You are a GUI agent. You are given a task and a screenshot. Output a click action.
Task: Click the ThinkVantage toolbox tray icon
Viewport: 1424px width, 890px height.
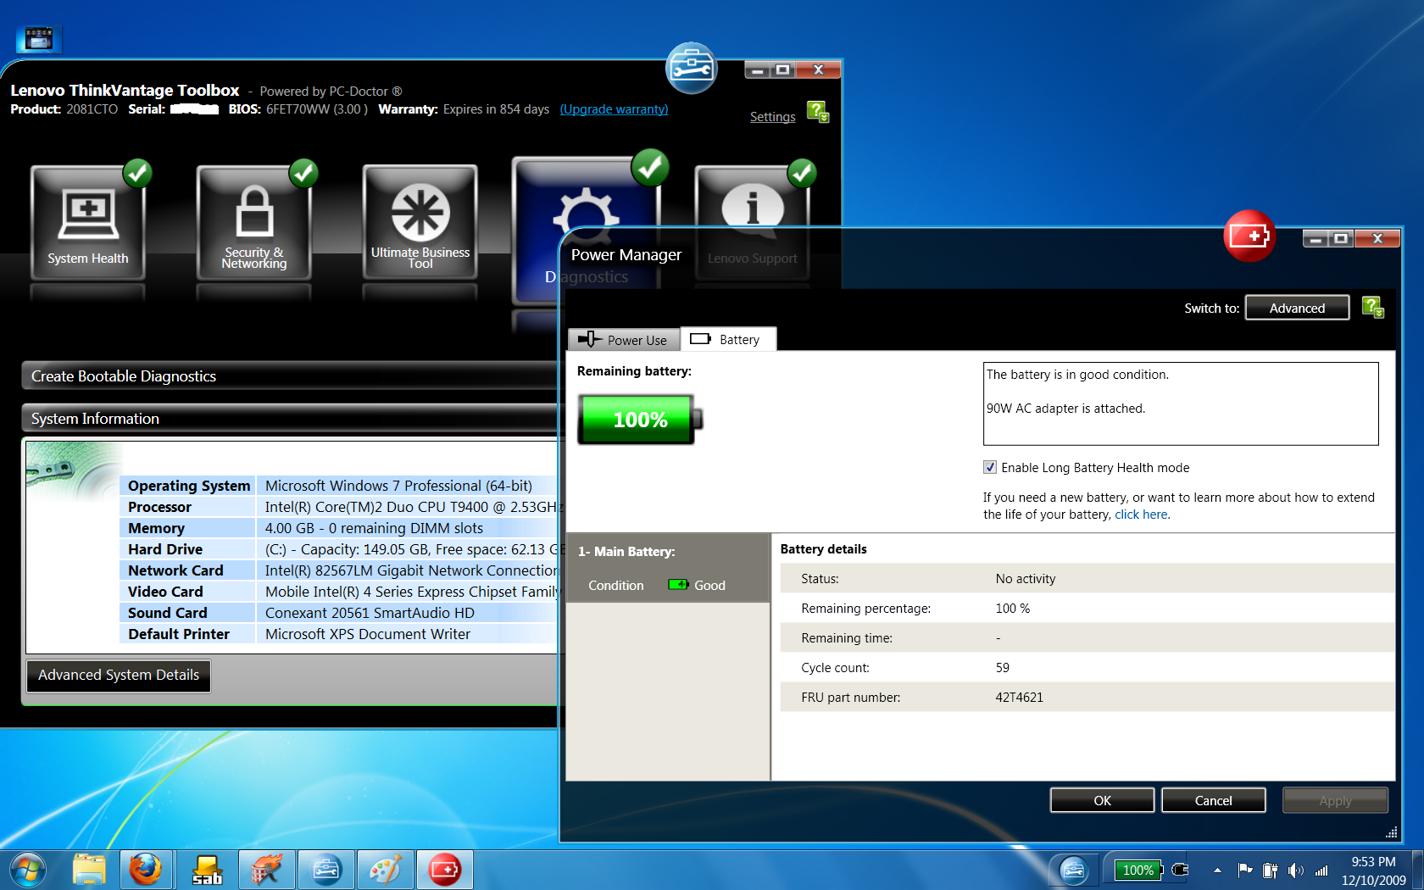(x=1074, y=870)
